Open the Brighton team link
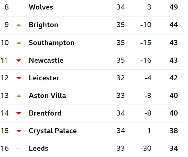 (x=43, y=25)
